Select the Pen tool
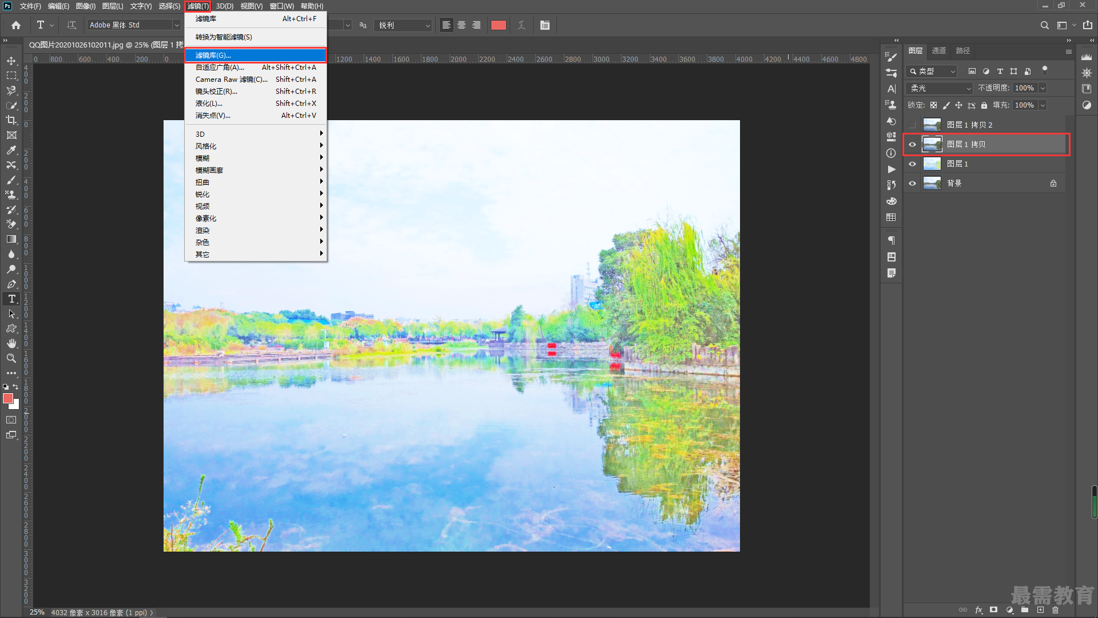 pos(11,284)
